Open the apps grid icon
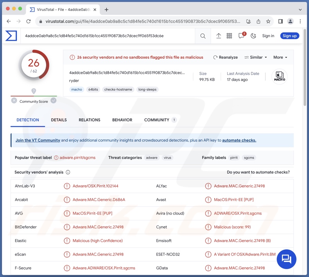 click(x=230, y=36)
